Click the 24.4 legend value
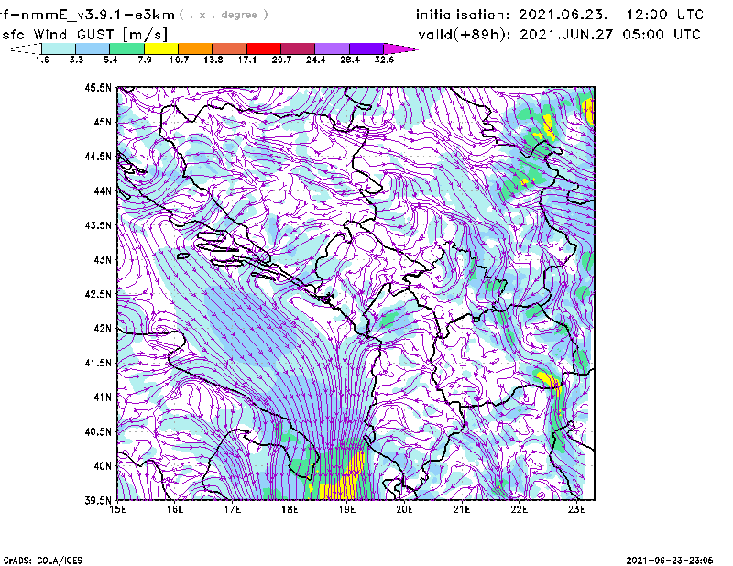This screenshot has height=566, width=733. [315, 60]
